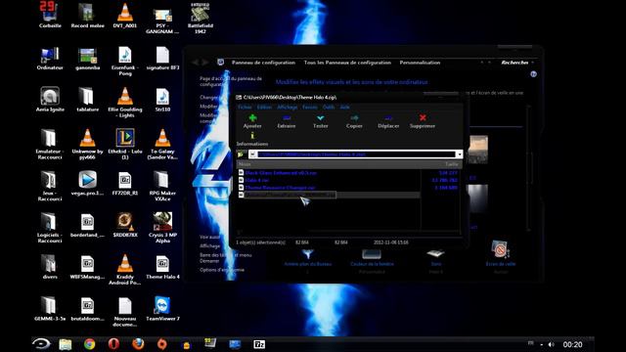This screenshot has width=626, height=352.
Task: Sort files by the Taille column
Action: 451,164
